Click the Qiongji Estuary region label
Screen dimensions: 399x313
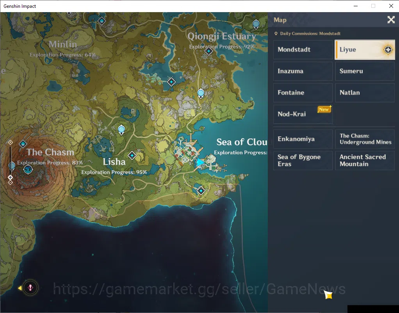(222, 36)
